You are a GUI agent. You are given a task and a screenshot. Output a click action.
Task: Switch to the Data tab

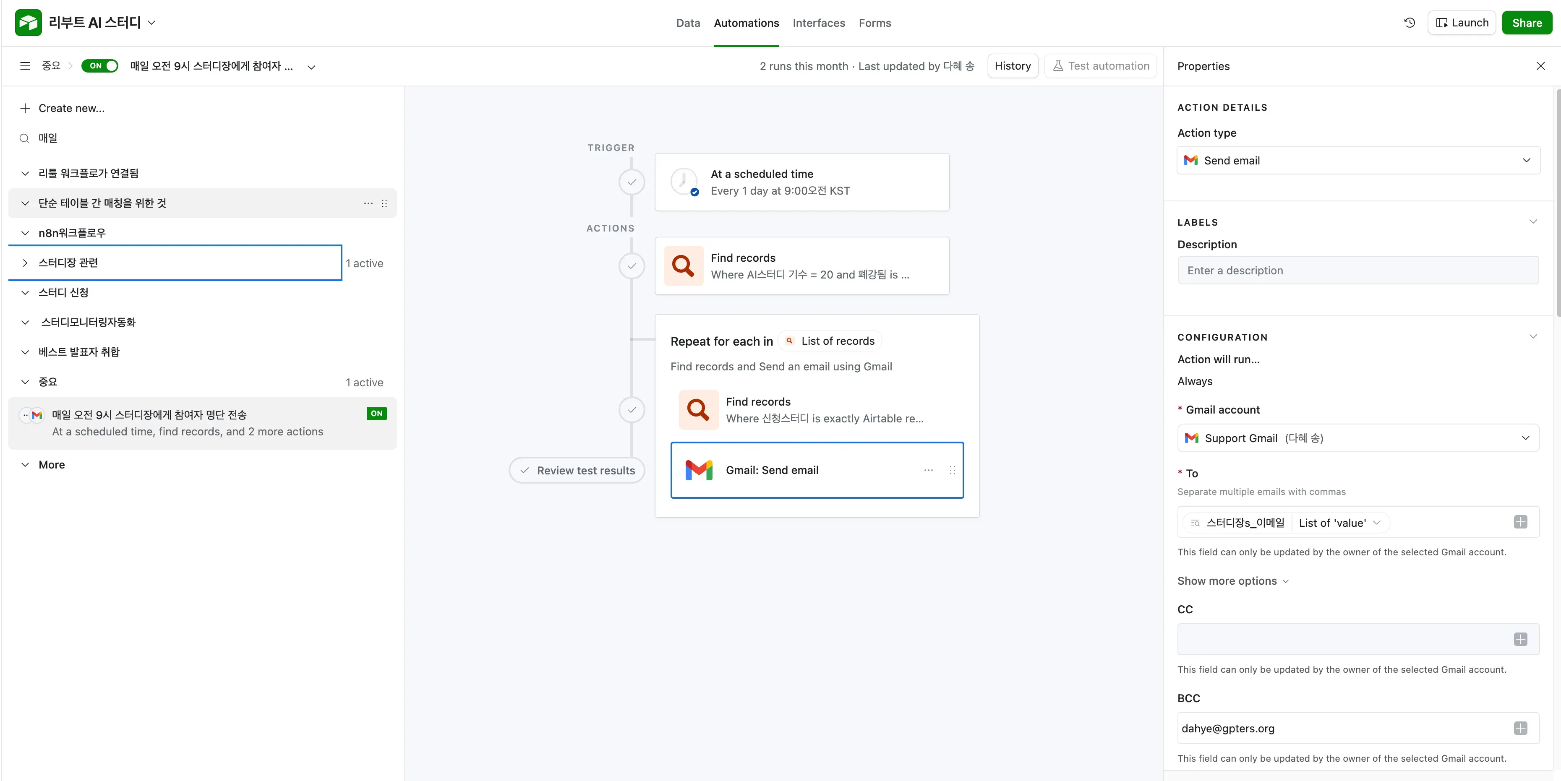[687, 23]
